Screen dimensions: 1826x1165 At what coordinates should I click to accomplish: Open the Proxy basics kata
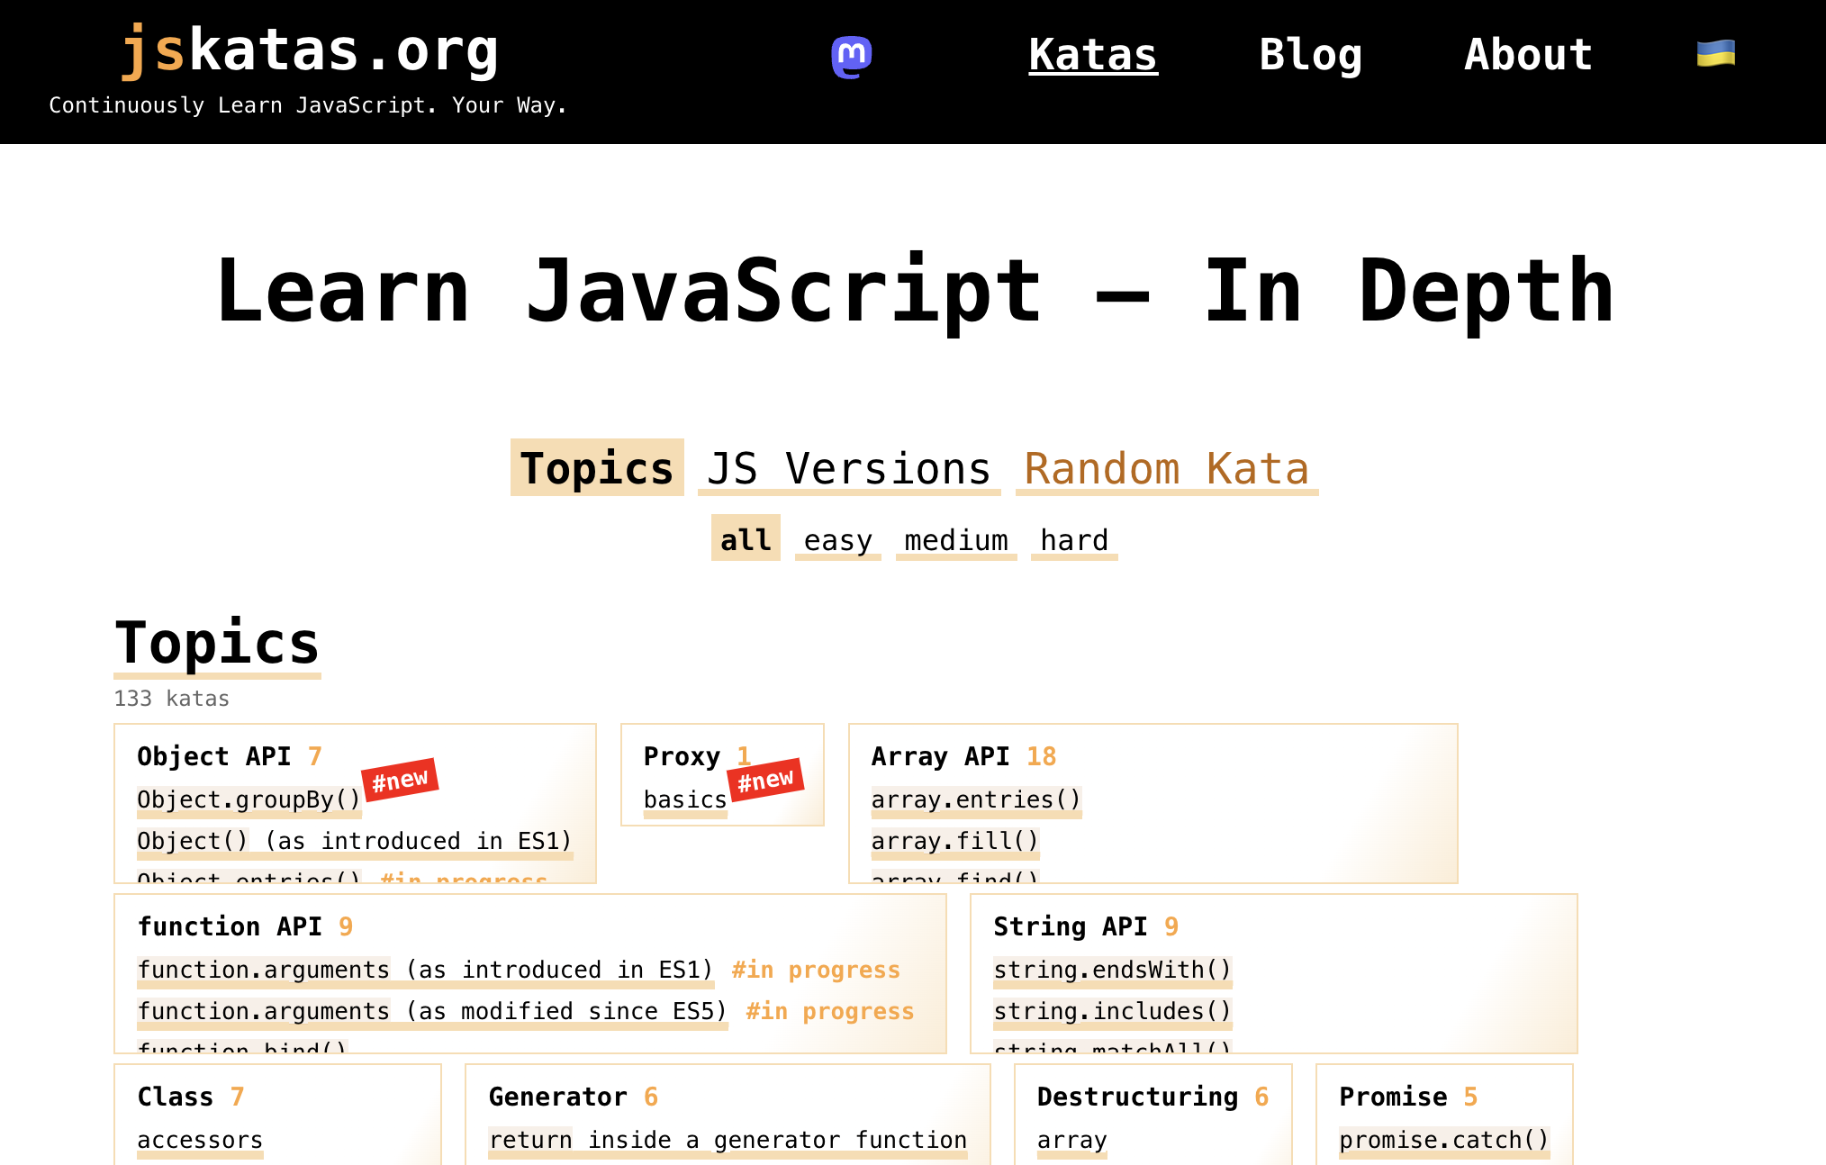[x=685, y=799]
